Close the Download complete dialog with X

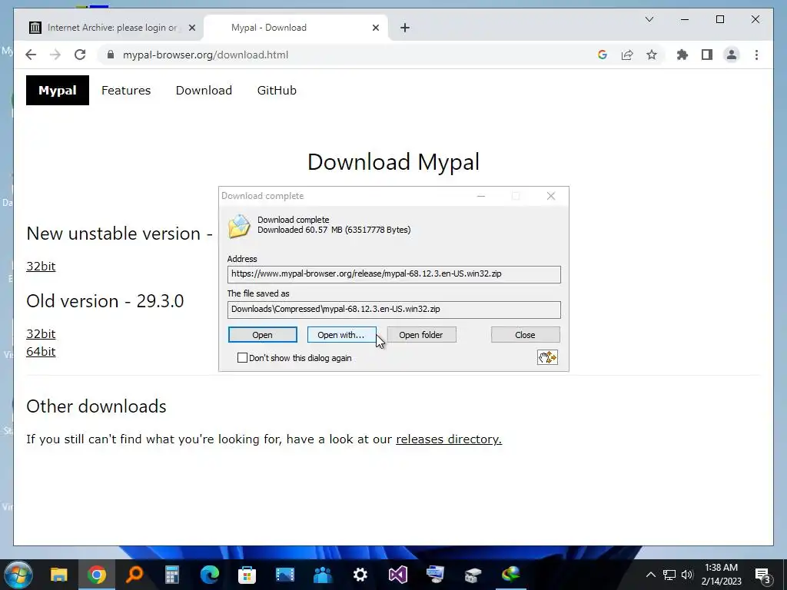(x=550, y=196)
